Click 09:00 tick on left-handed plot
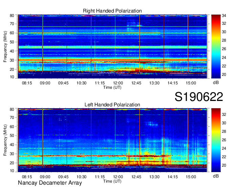230x187 pixels. (45, 177)
